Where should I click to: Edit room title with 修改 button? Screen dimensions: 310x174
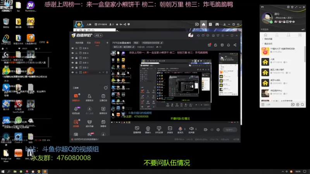[136, 43]
